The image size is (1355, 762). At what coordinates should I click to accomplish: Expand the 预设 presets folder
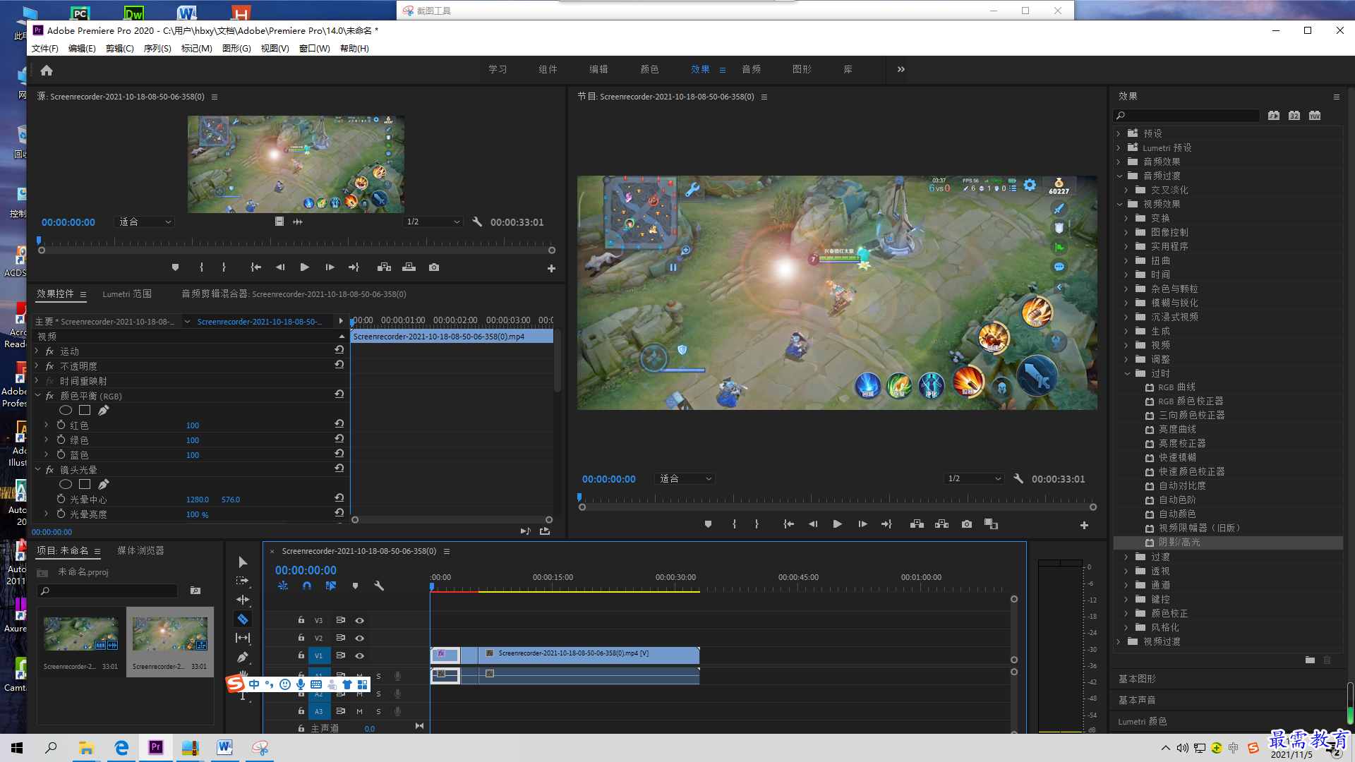click(x=1119, y=133)
